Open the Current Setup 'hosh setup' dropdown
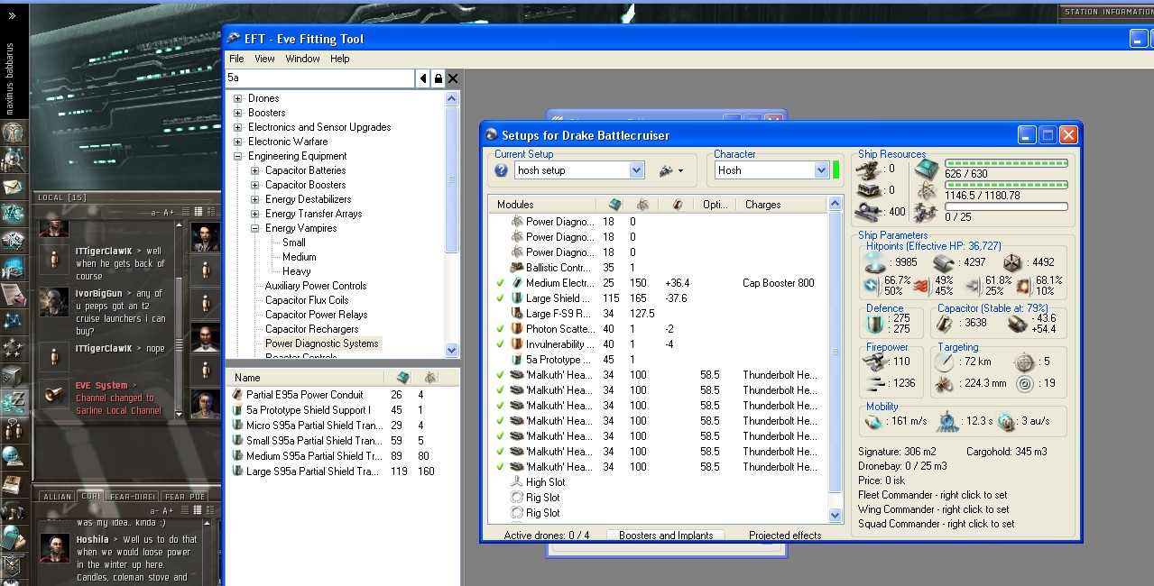Viewport: 1154px width, 586px height. (x=636, y=170)
